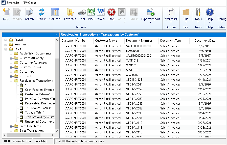Expand the Apply Sales Documents folder
The height and width of the screenshot is (145, 227).
11,54
